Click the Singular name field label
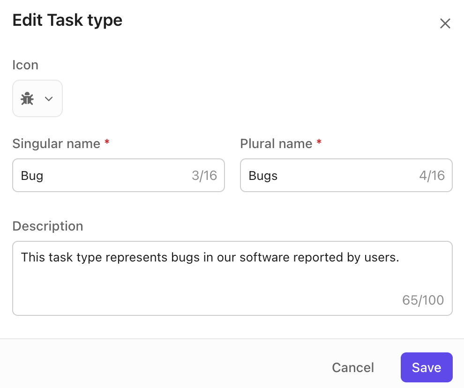The width and height of the screenshot is (464, 388). 56,143
